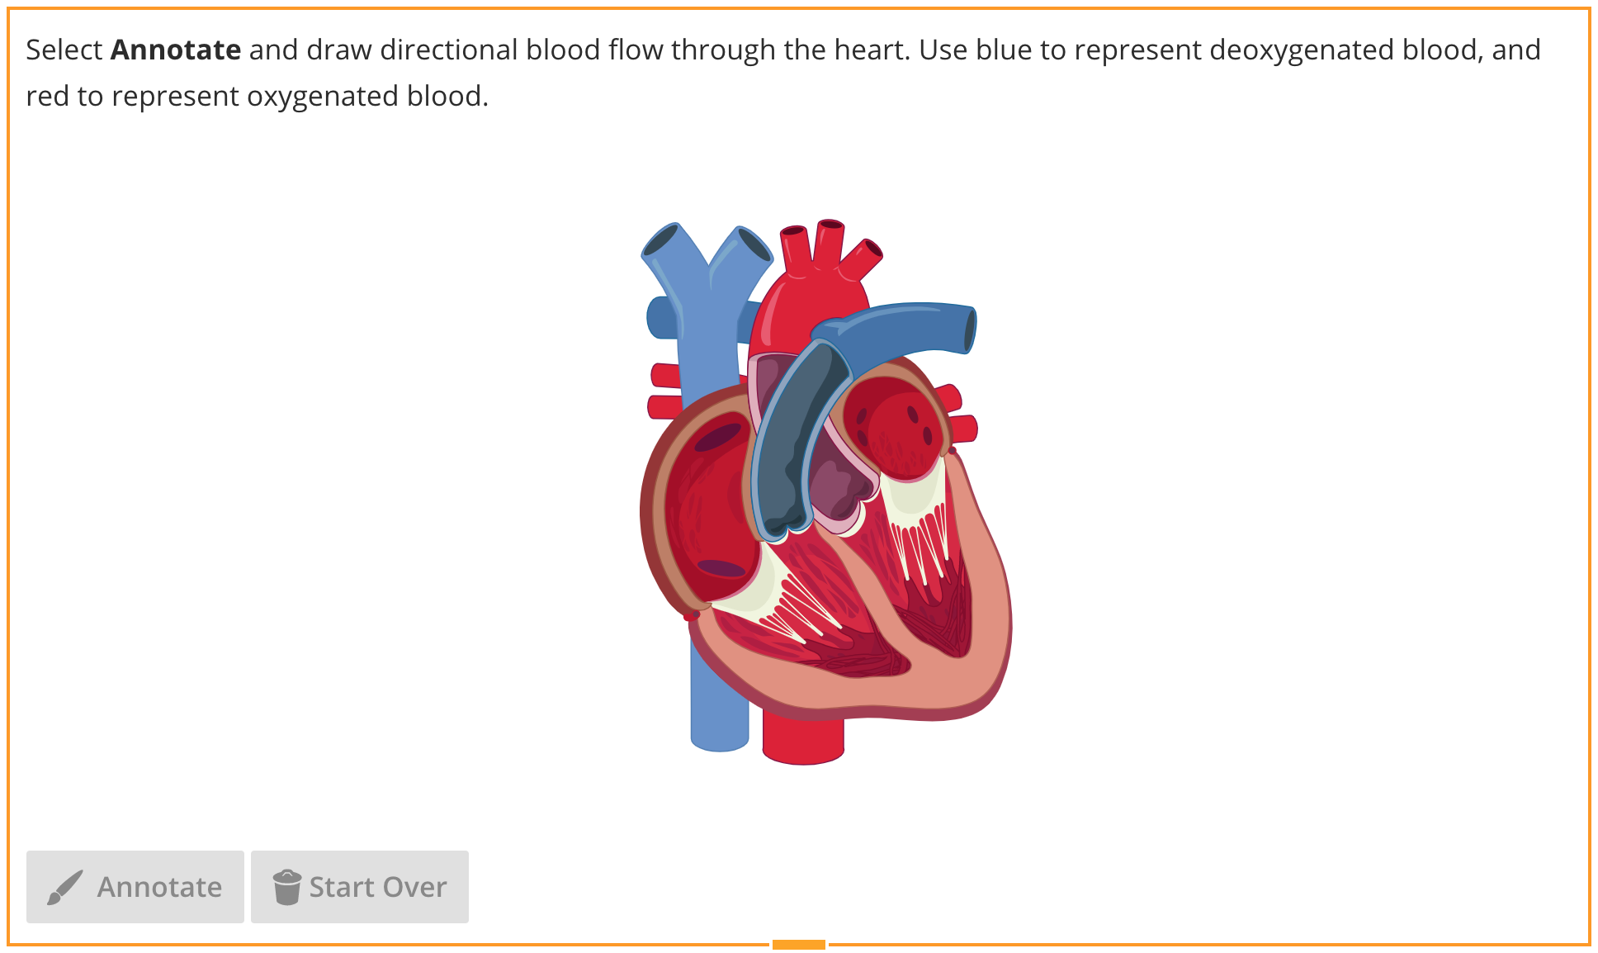
Task: Click the paintbrush icon on Annotate
Action: pyautogui.click(x=65, y=887)
